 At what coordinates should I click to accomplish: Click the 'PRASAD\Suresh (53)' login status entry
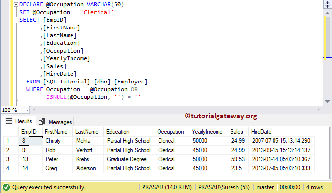224,187
